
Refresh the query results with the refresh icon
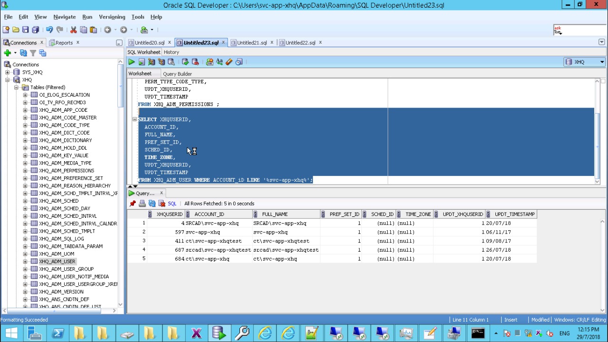pos(152,203)
